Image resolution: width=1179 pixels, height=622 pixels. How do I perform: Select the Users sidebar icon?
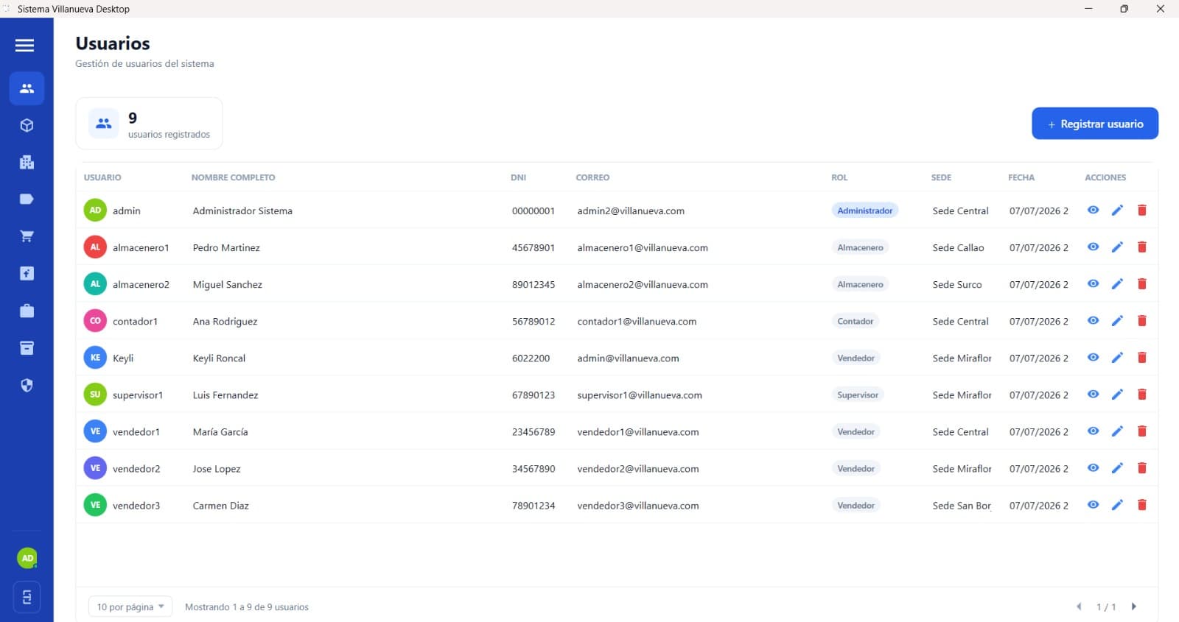pos(27,88)
